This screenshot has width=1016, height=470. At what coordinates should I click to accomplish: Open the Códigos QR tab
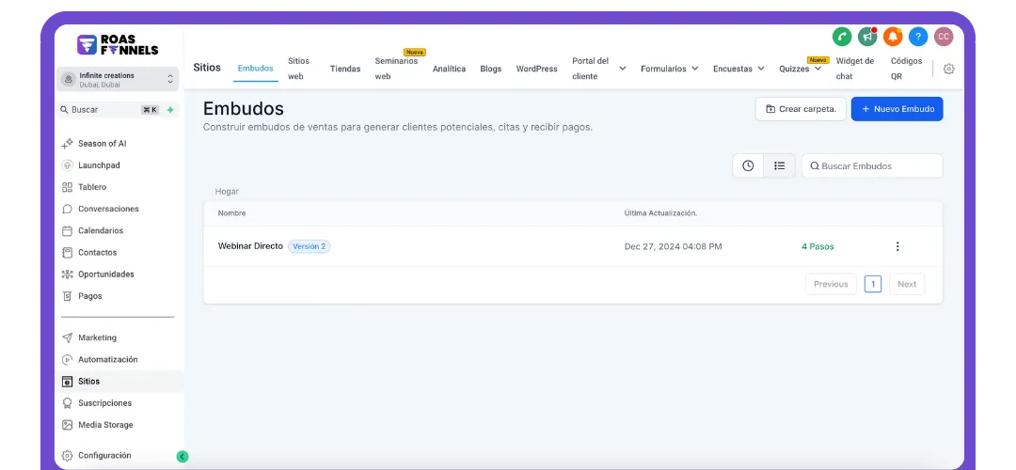pyautogui.click(x=907, y=69)
